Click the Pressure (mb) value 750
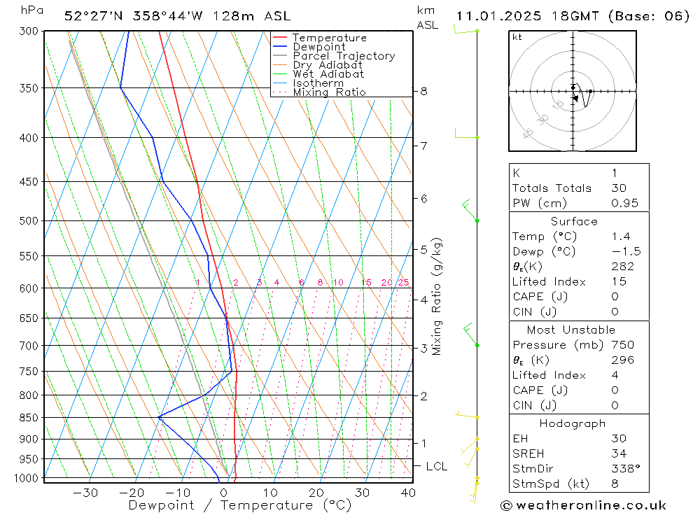 pos(623,345)
